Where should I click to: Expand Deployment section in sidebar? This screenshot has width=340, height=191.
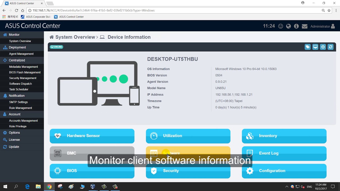pyautogui.click(x=22, y=47)
